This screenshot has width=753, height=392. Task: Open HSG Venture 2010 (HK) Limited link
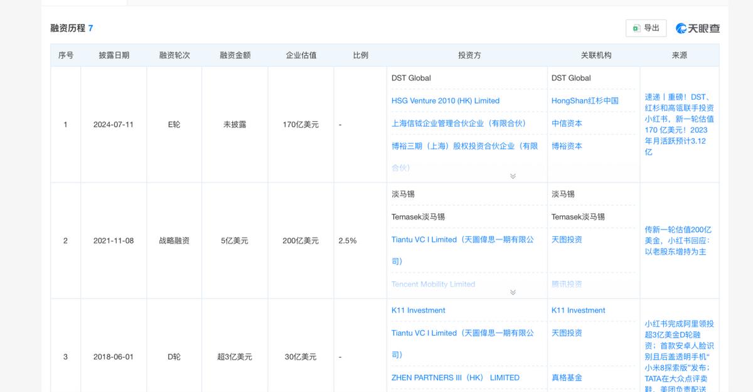446,100
